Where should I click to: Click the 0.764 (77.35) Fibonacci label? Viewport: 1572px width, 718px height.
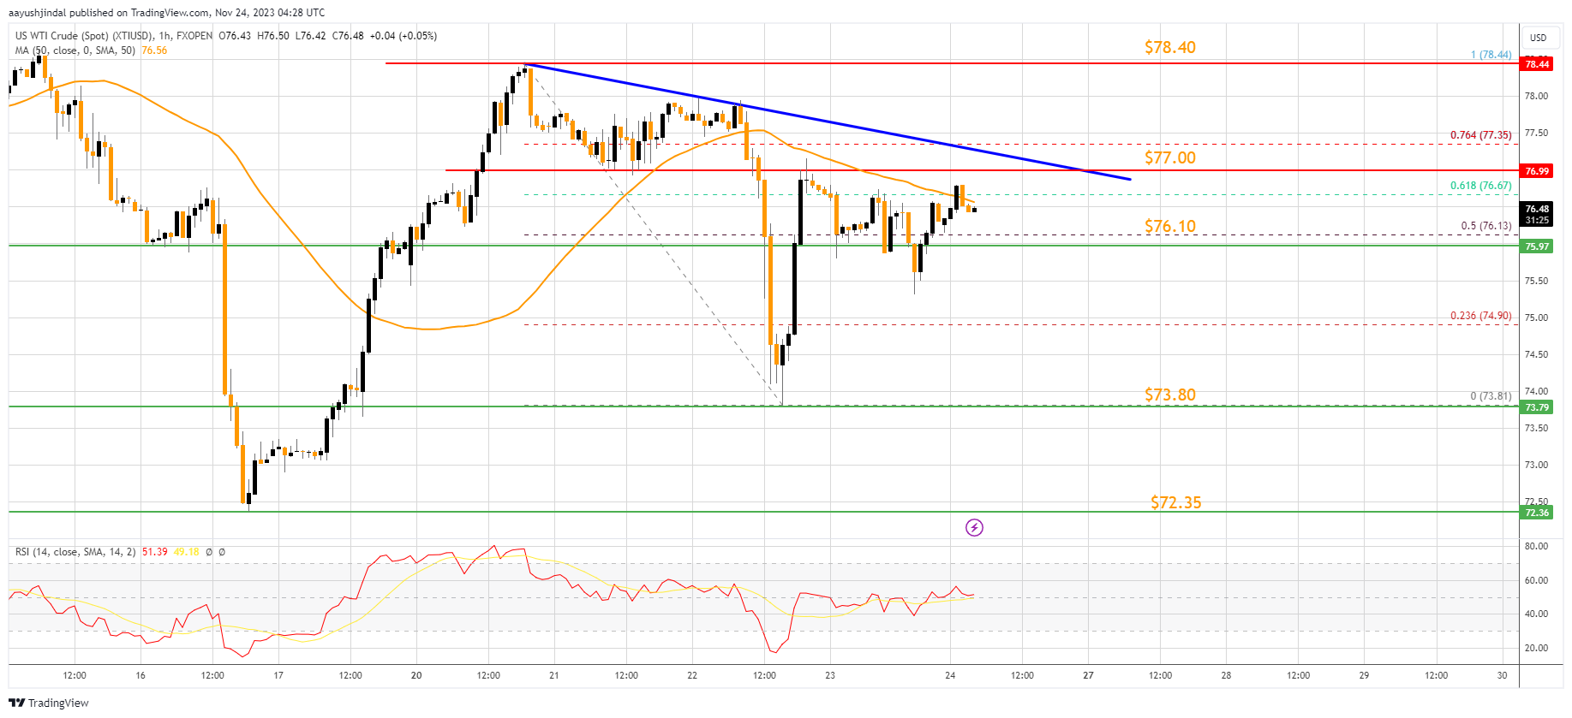(1480, 135)
